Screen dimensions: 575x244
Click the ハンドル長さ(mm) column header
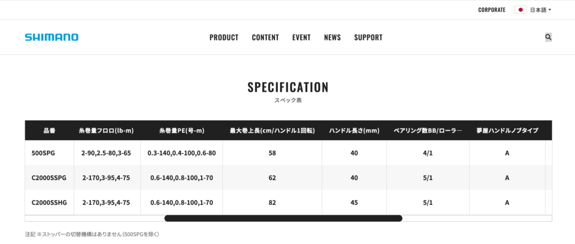(x=354, y=131)
